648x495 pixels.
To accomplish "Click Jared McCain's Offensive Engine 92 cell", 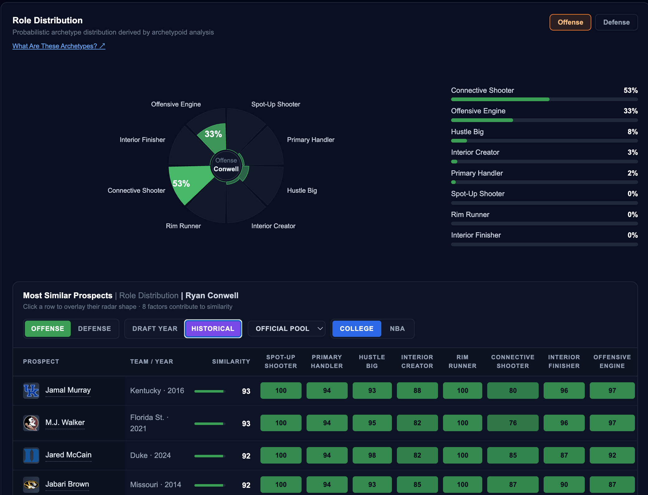I will [612, 455].
